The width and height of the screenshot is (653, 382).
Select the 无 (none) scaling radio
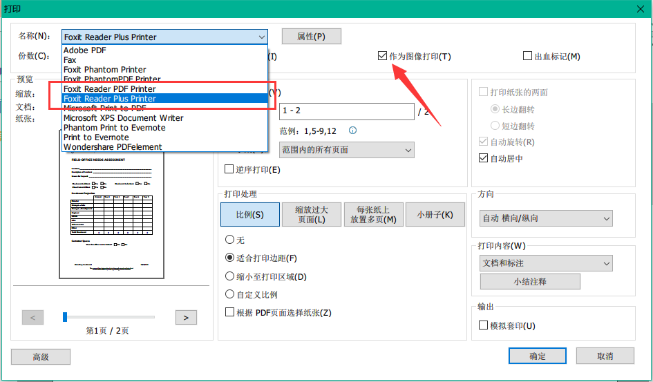[x=229, y=239]
